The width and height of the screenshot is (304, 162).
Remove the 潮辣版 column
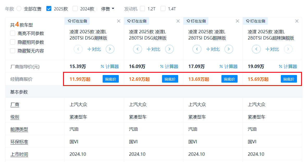click(x=119, y=21)
